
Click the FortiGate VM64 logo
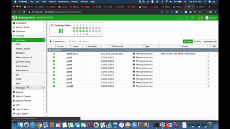[24, 18]
